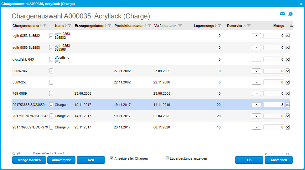Clear quantity for Charge 3 row
The width and height of the screenshot is (305, 170).
click(x=287, y=127)
